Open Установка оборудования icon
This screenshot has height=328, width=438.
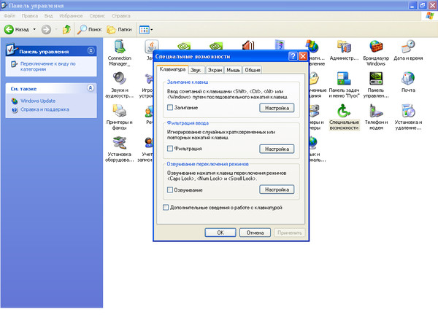pos(120,149)
